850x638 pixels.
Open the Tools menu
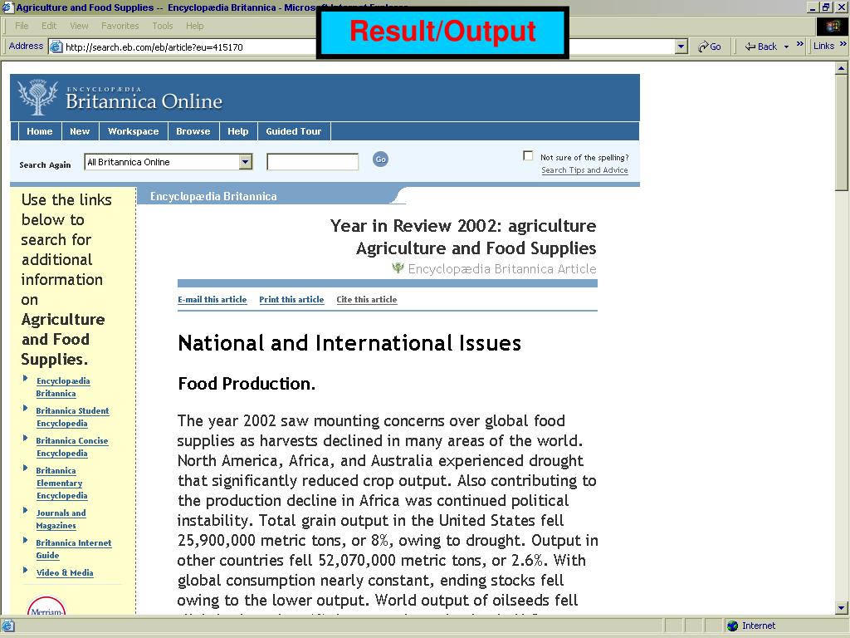162,26
